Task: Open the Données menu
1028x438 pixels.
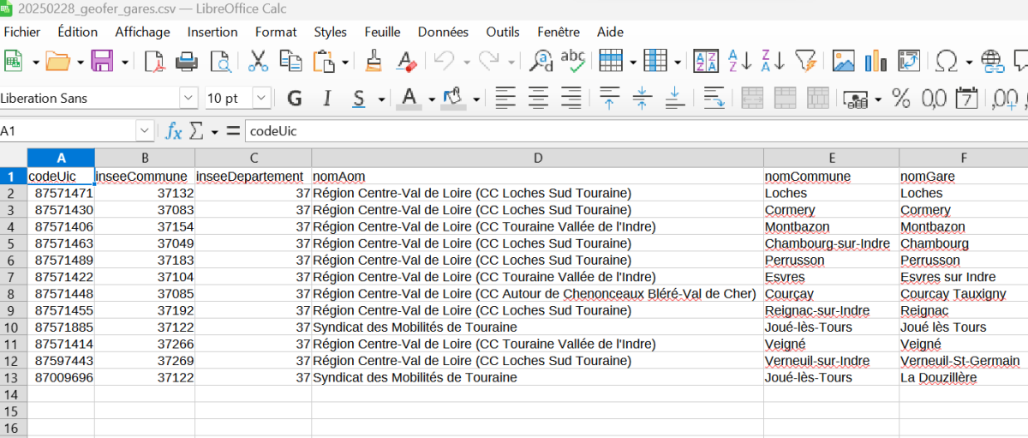Action: coord(443,32)
